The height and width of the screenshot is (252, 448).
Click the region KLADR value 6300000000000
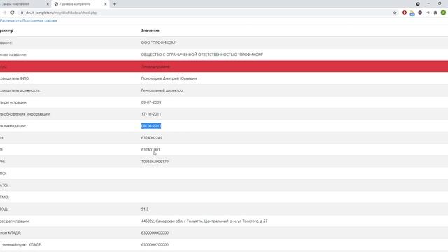tap(155, 233)
